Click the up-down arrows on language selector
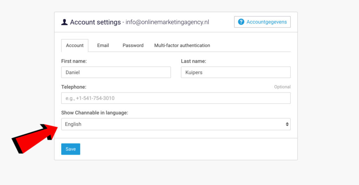 coord(287,124)
